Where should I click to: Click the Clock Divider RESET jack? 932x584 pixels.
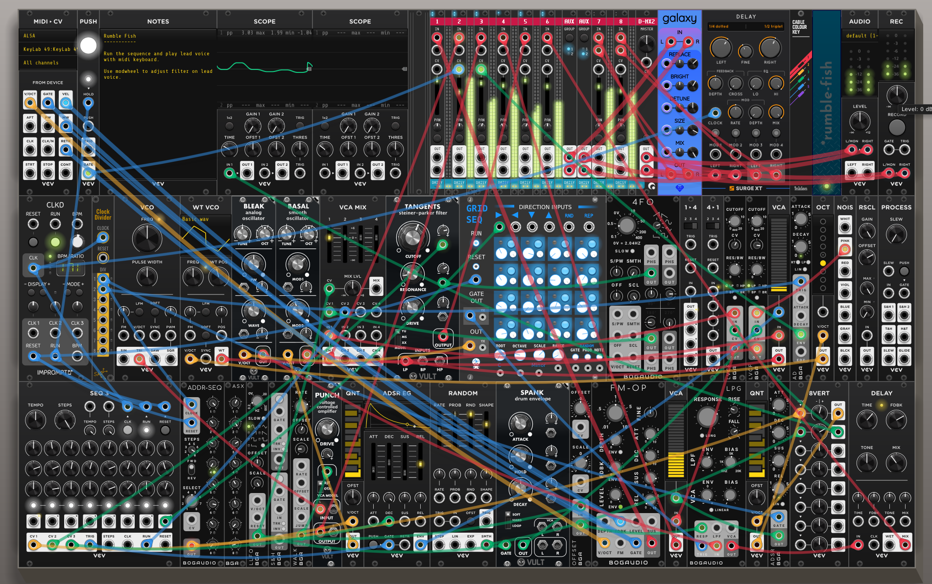tap(103, 258)
